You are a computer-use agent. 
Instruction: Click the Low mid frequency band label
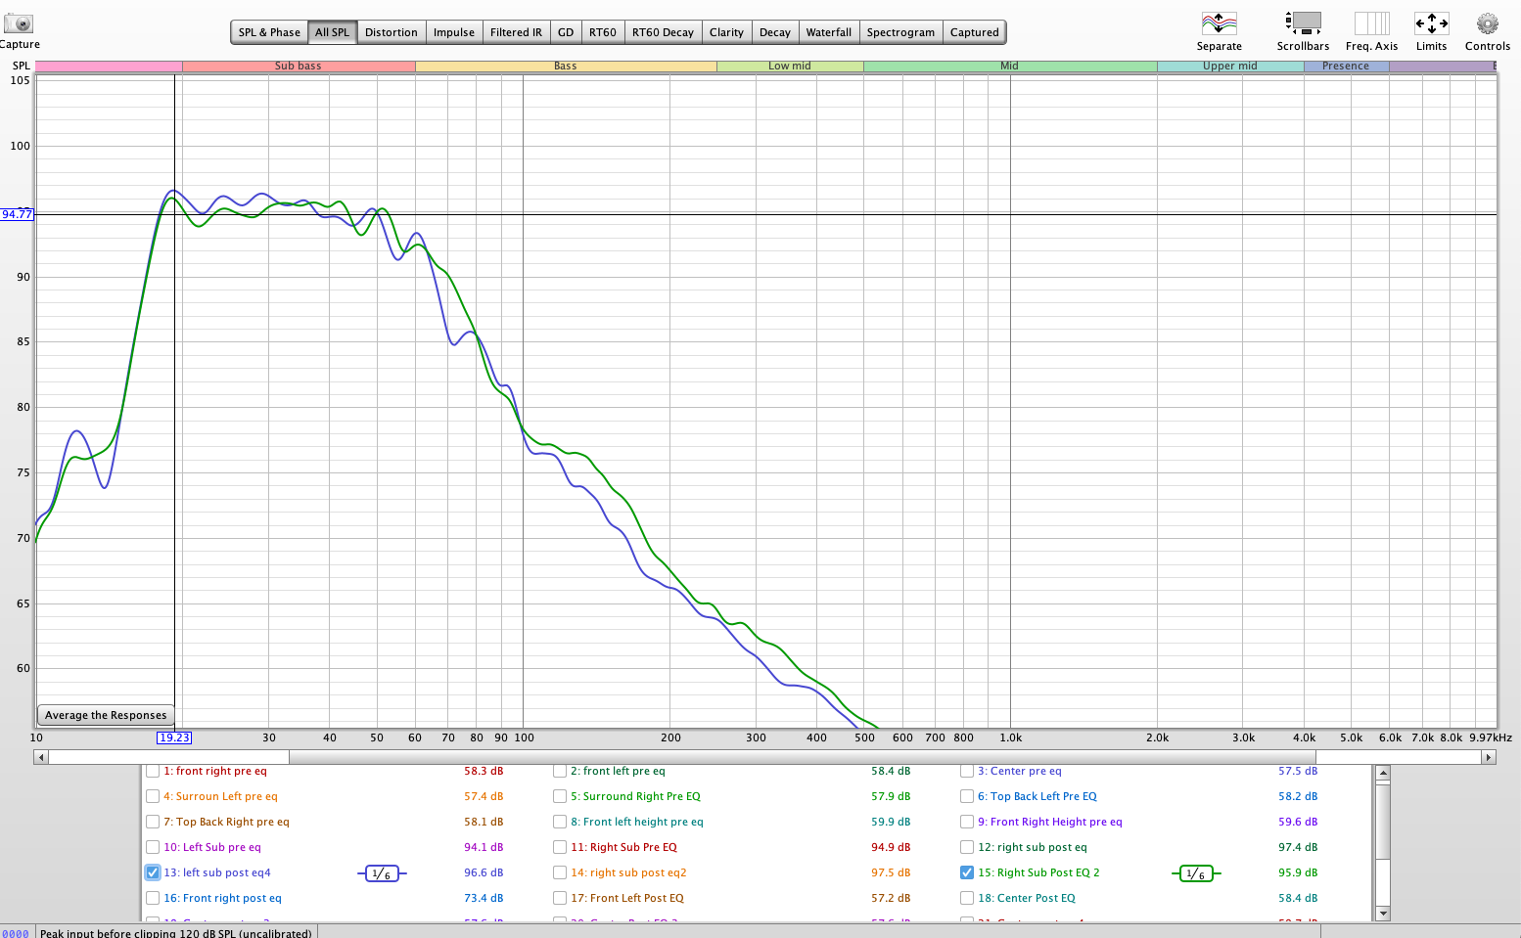(790, 67)
